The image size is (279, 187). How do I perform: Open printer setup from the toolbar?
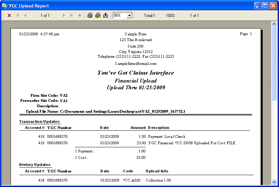[x=98, y=16]
